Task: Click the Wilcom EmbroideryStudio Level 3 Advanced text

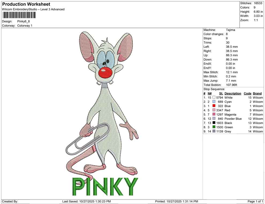Action: (x=33, y=9)
